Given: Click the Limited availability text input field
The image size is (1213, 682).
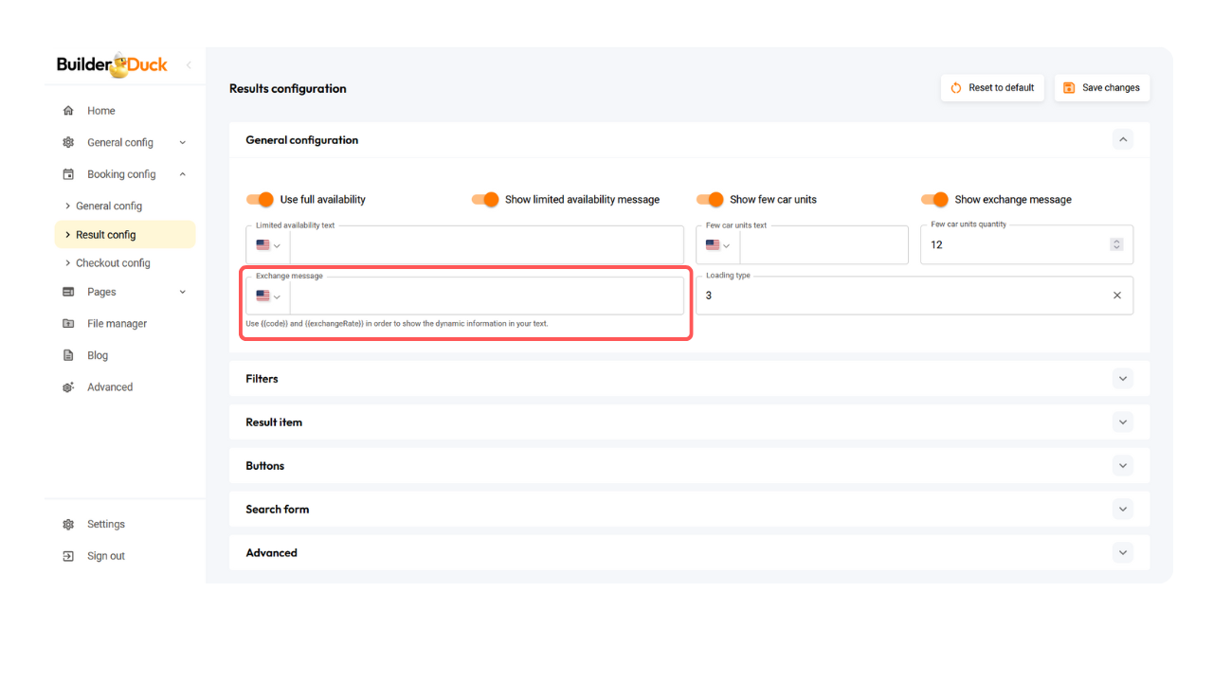Looking at the screenshot, I should (x=485, y=245).
